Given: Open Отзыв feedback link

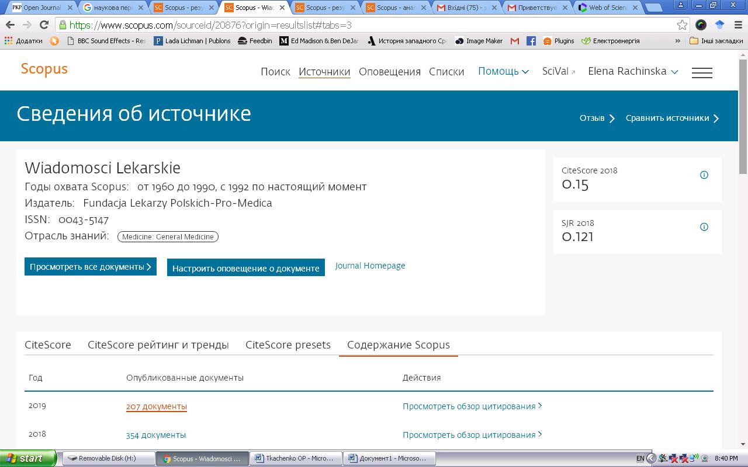Looking at the screenshot, I should click(x=597, y=118).
